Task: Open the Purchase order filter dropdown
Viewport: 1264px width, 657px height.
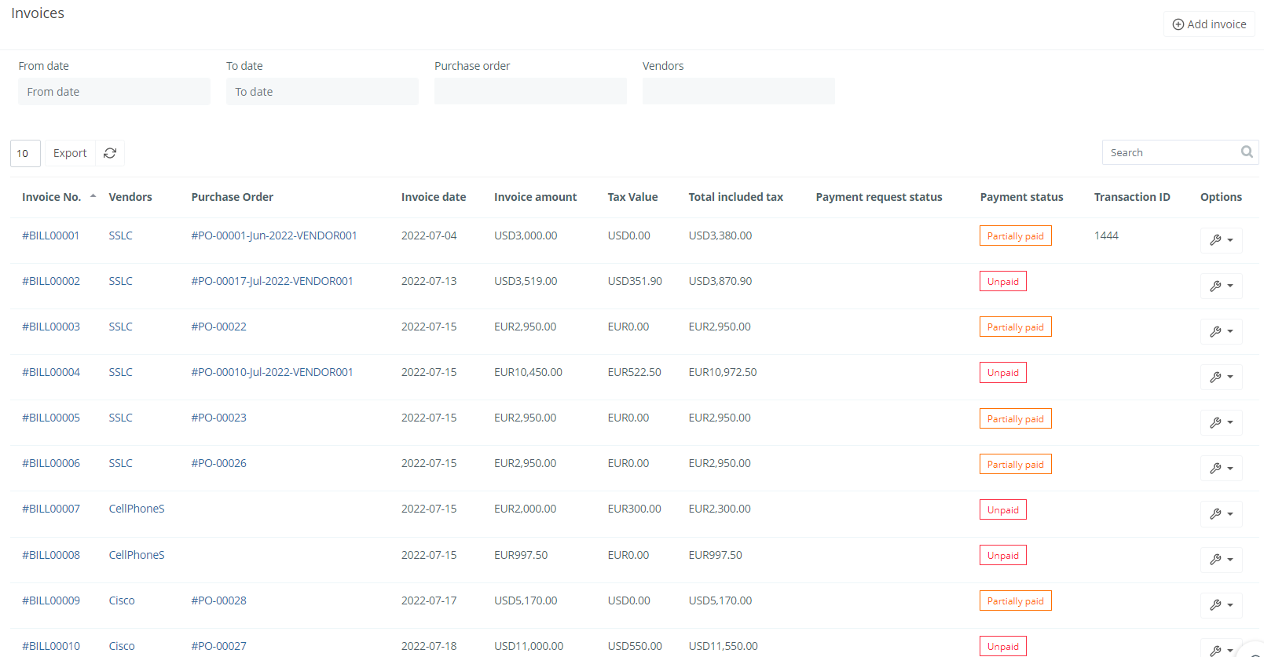Action: pyautogui.click(x=530, y=91)
